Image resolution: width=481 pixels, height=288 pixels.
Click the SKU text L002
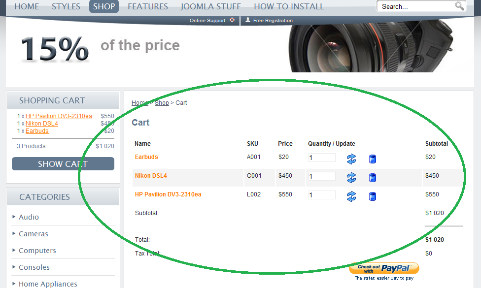254,194
